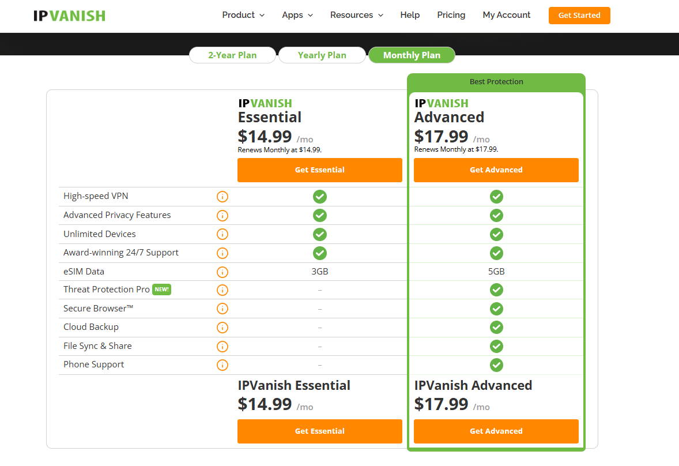This screenshot has width=679, height=466.
Task: Click the NEW! badge beside Threat Protection Pro
Action: [161, 290]
